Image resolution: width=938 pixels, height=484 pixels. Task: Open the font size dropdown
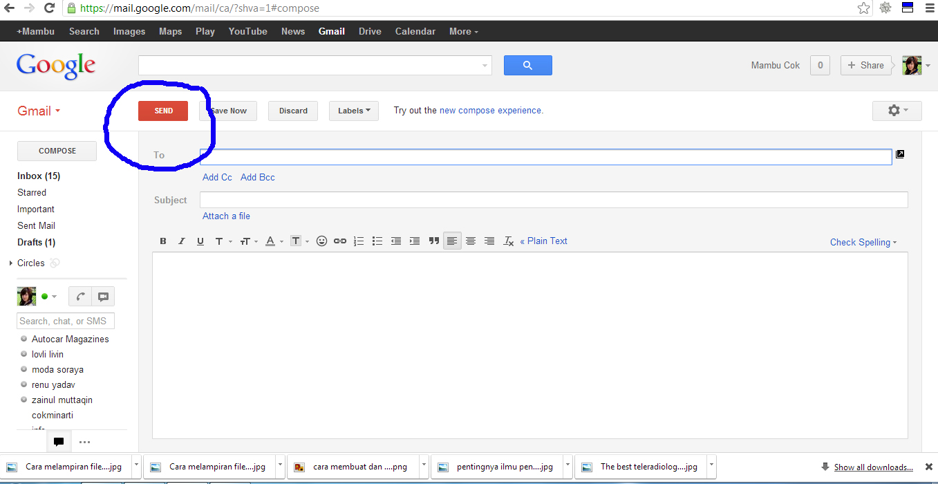pyautogui.click(x=246, y=241)
